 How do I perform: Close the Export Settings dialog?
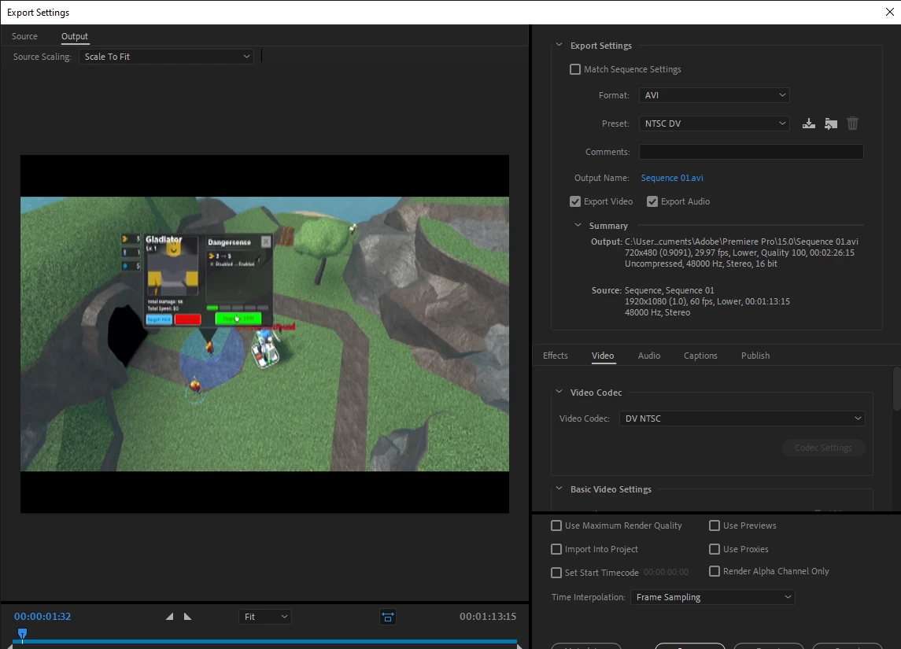click(889, 12)
